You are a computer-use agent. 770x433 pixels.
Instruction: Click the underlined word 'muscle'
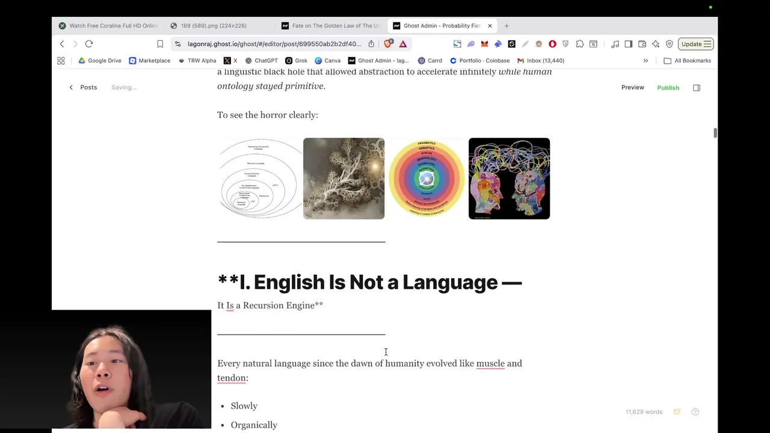tap(490, 363)
